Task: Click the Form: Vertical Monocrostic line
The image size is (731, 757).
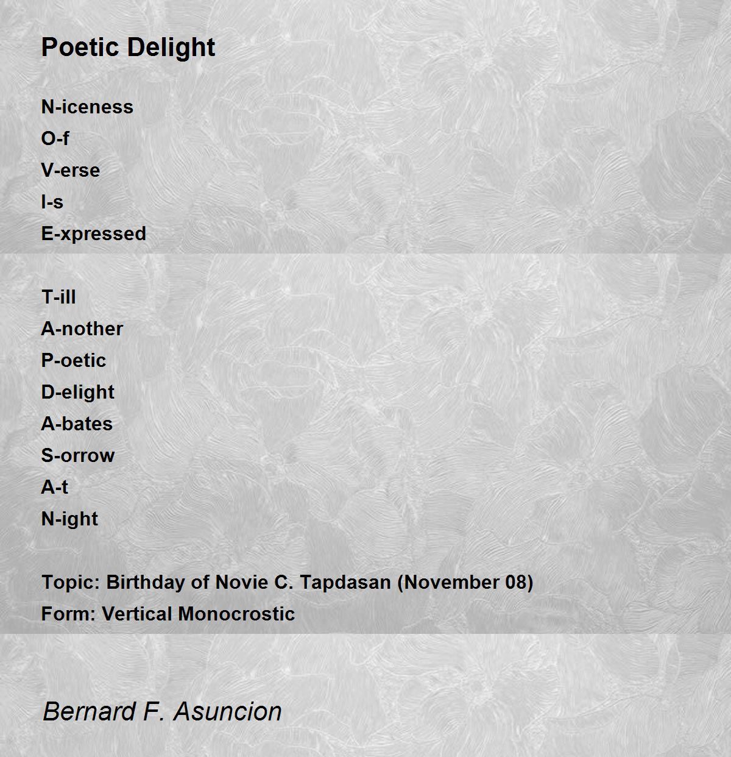Action: 168,614
